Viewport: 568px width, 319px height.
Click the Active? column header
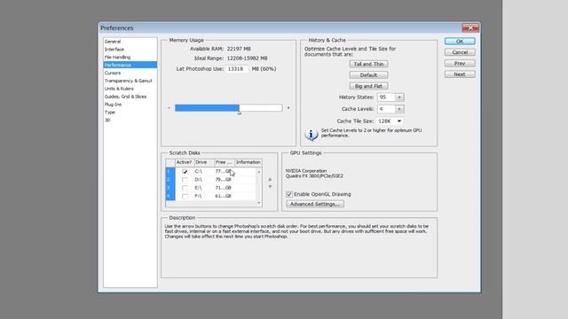point(185,162)
